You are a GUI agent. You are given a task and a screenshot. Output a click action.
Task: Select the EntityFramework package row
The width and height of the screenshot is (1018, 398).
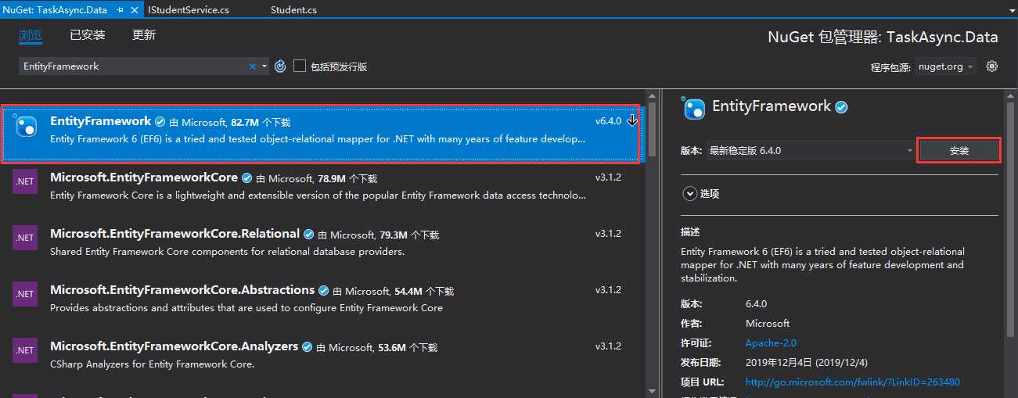321,134
